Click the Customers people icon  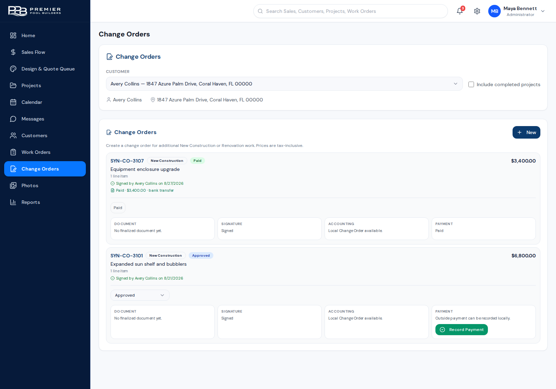coord(13,135)
